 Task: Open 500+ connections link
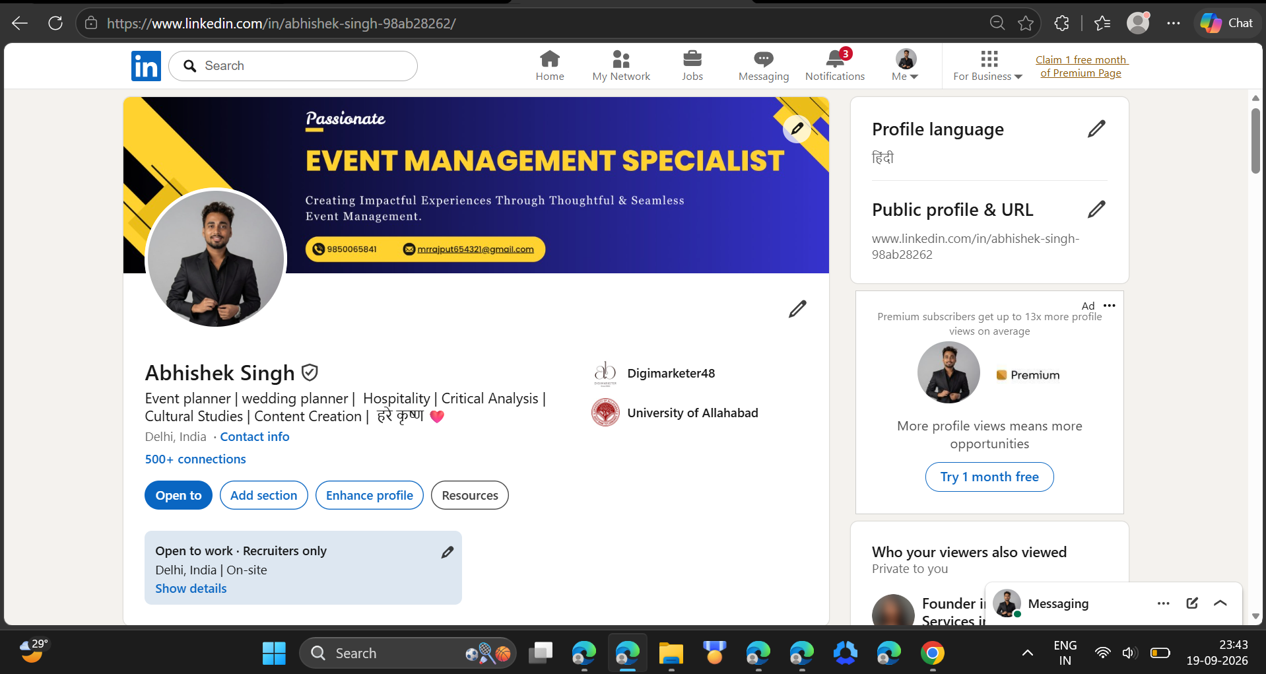tap(195, 459)
